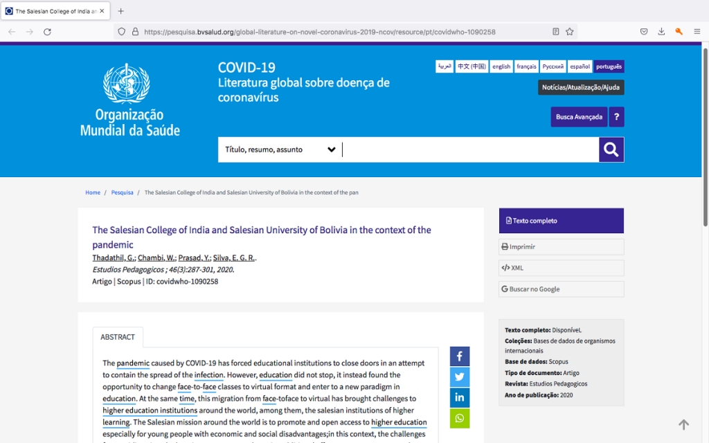Bookmark this page with the star icon
This screenshot has width=709, height=443.
(570, 32)
